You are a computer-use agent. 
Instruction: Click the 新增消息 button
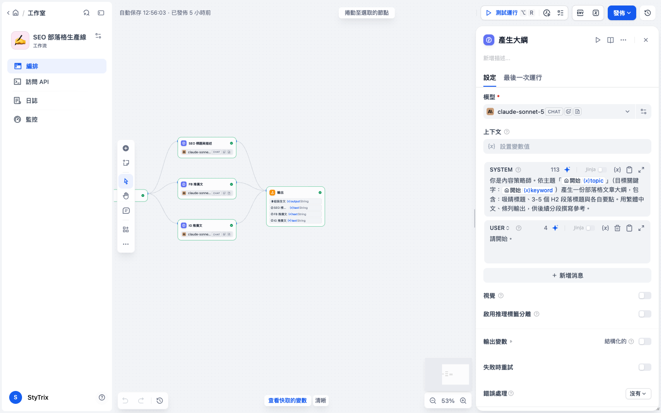(x=567, y=275)
